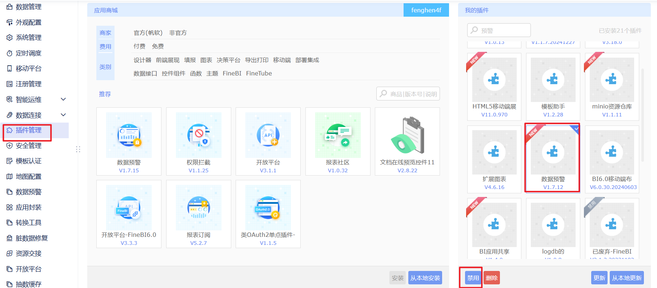Screen dimensions: 657x288
Task: Select installed 模板助手 plugin
Action: 553,87
